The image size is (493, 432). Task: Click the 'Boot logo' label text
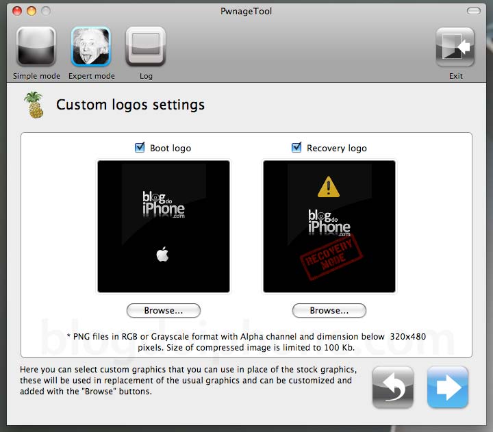(x=170, y=148)
